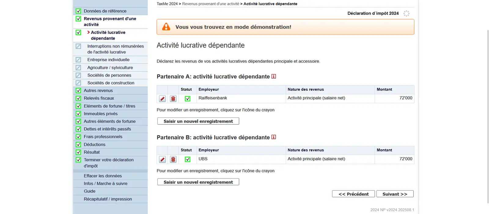
Task: Edit the UBS record with pencil icon
Action: tap(162, 159)
